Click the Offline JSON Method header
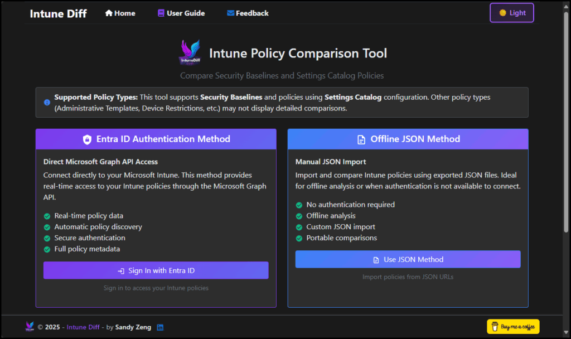The image size is (571, 339). pos(408,139)
